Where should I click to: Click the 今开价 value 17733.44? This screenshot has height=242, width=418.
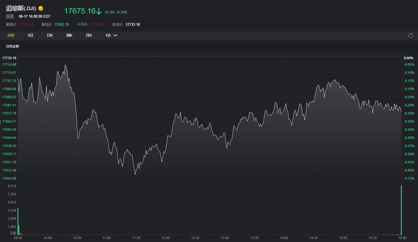pyautogui.click(x=97, y=24)
